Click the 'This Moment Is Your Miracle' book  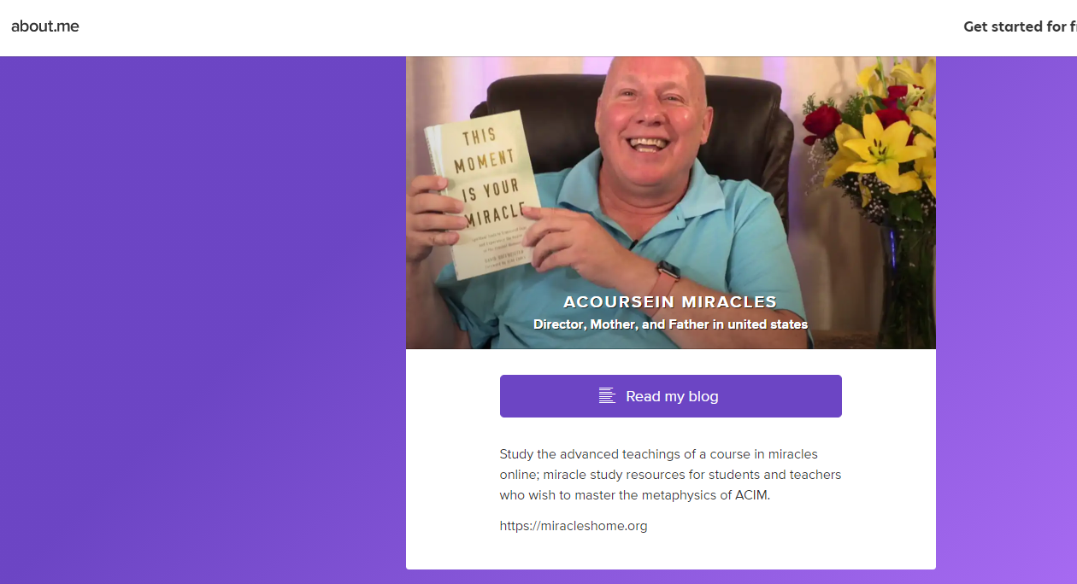pos(482,195)
